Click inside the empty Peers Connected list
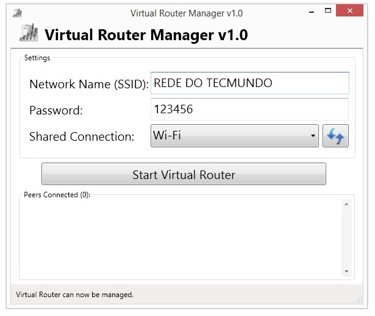The height and width of the screenshot is (316, 375). (180, 237)
